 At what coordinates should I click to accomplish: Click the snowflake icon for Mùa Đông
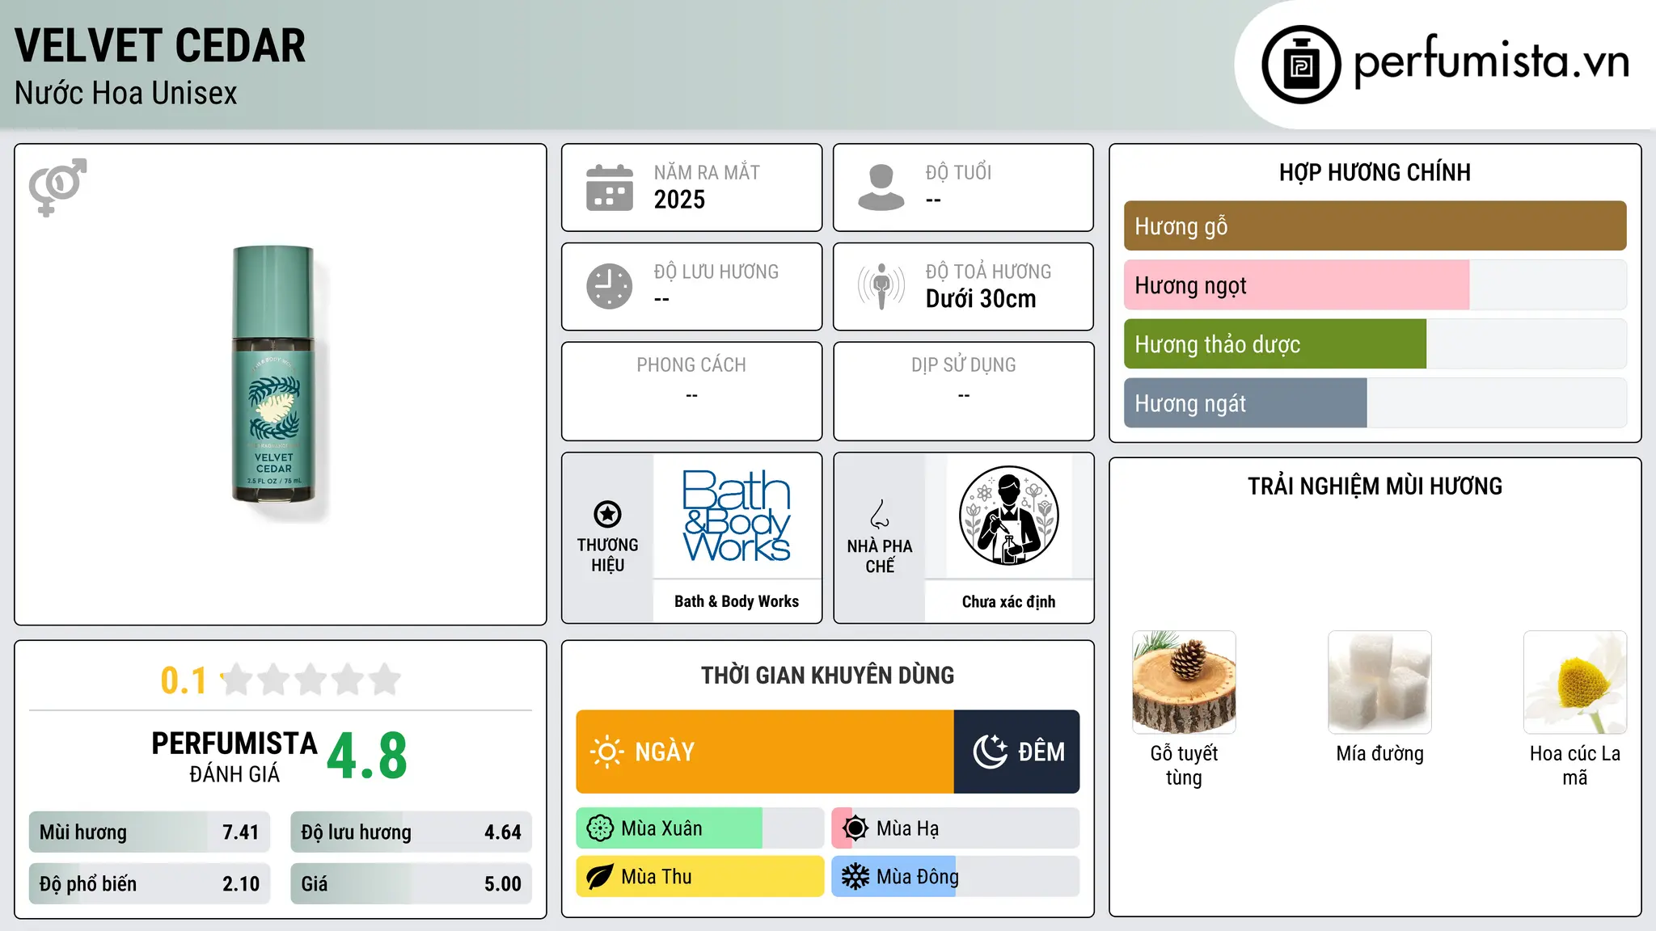pyautogui.click(x=855, y=877)
